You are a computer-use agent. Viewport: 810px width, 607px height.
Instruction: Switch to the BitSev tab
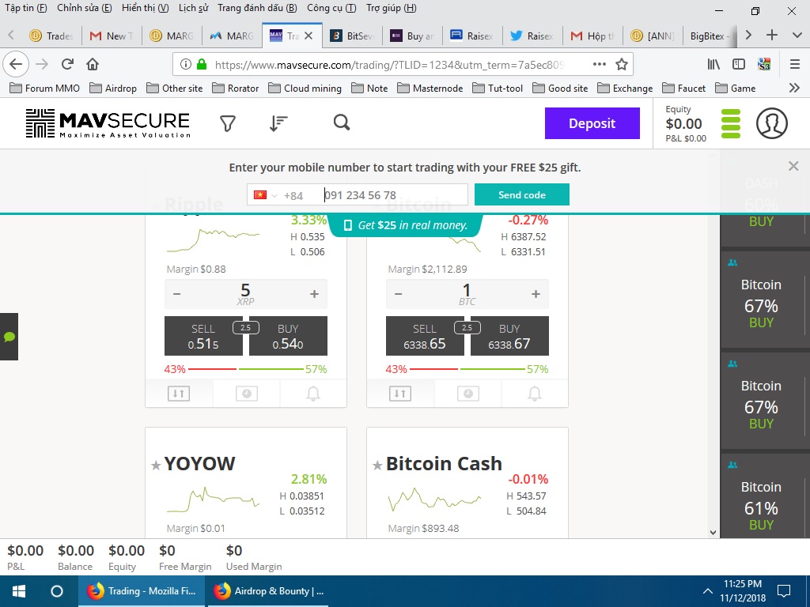point(352,36)
